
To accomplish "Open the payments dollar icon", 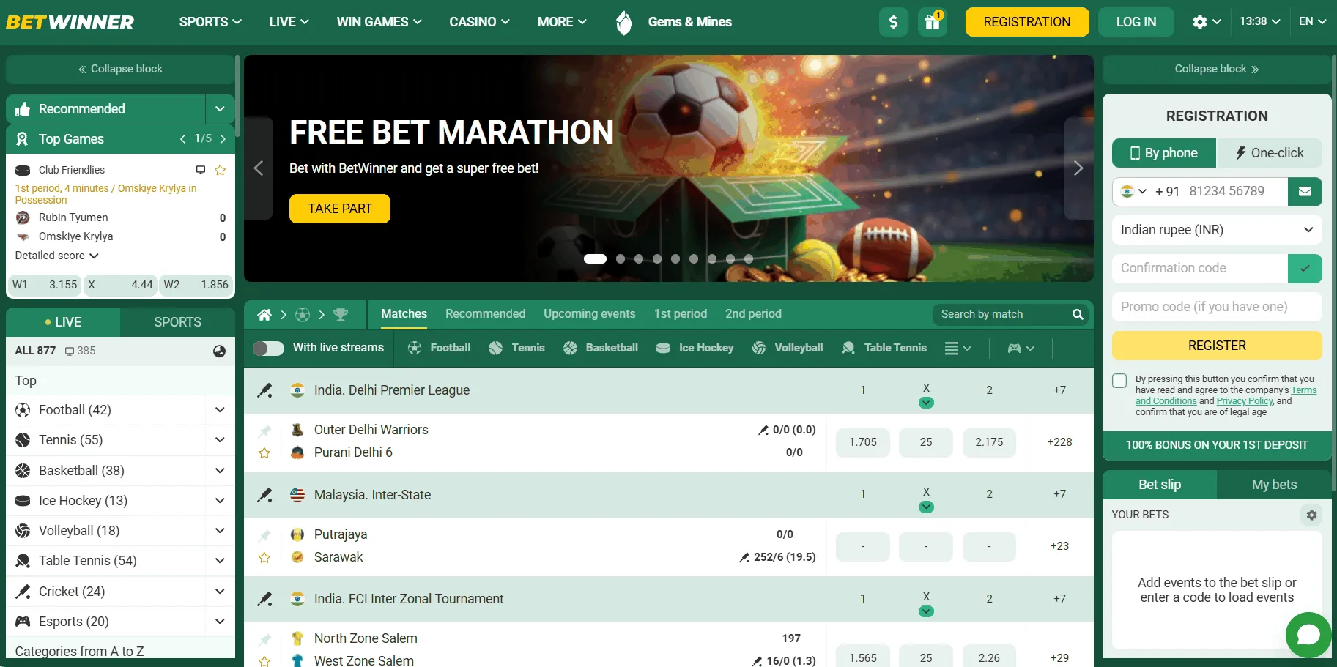I will click(x=893, y=22).
